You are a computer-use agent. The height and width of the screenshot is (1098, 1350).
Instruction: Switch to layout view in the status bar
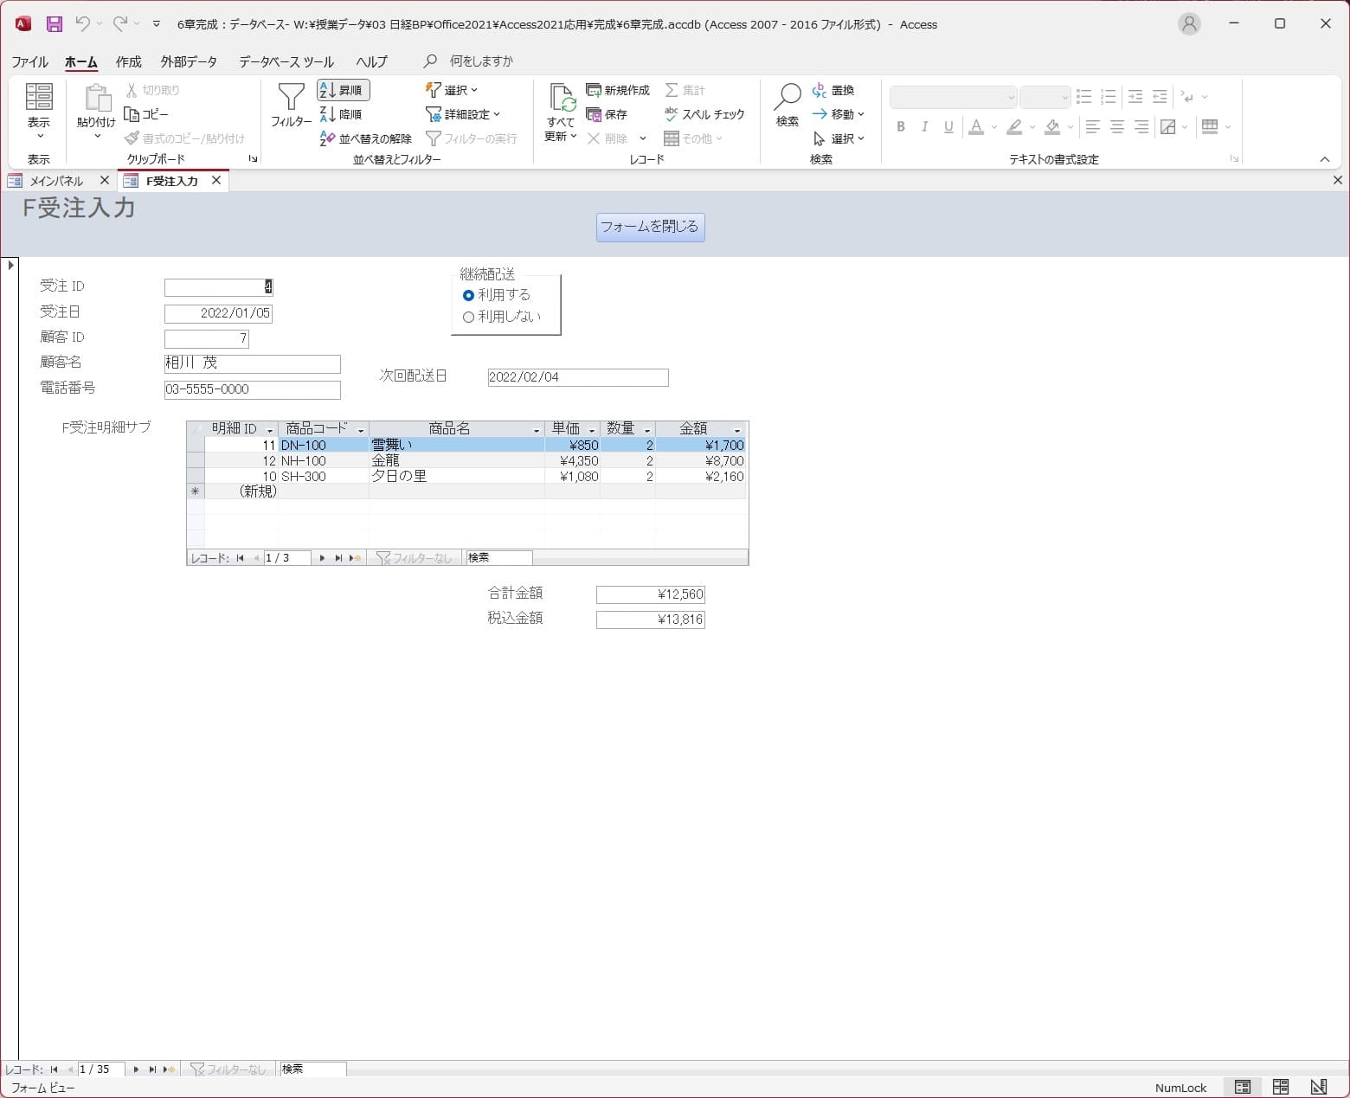(x=1280, y=1087)
